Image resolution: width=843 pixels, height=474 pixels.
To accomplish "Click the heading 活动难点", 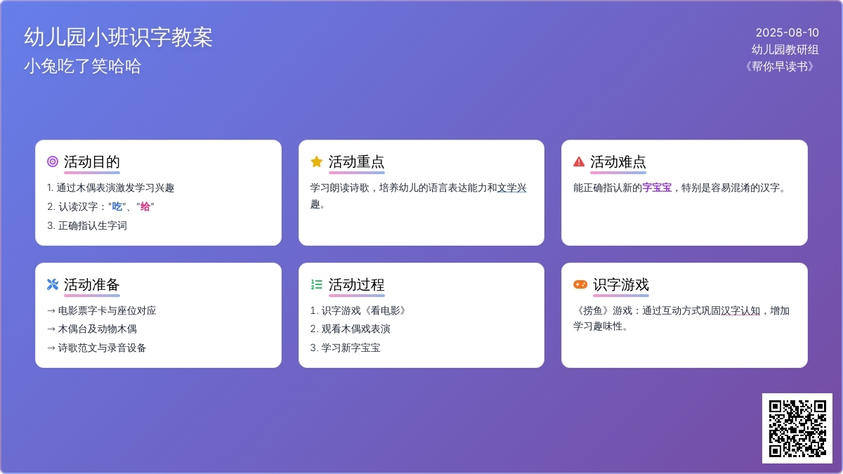I will click(x=618, y=162).
